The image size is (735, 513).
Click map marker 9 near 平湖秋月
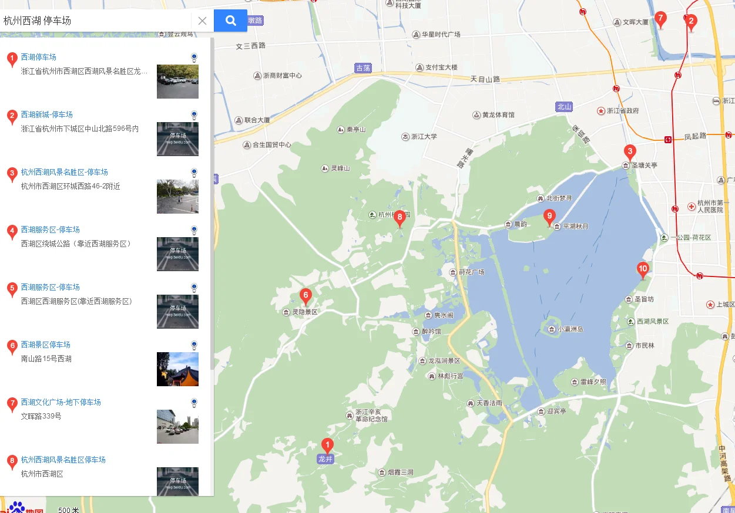549,217
